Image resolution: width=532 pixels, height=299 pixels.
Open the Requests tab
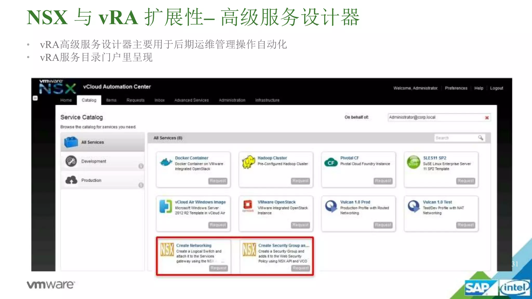135,100
